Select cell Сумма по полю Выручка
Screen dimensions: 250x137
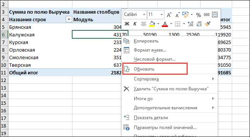40,12
